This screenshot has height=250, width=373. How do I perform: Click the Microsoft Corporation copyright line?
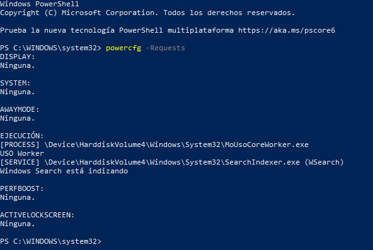point(147,13)
